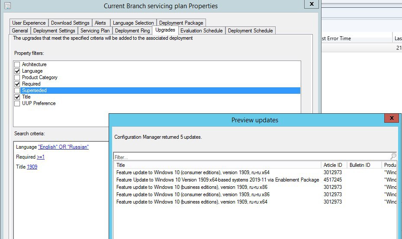402x239 pixels.
Task: Click the UUP Preference label
Action: click(39, 103)
